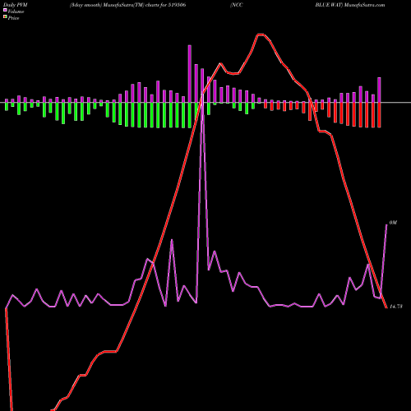
Task: Click the Volume legend color swatch
Action: (5, 11)
